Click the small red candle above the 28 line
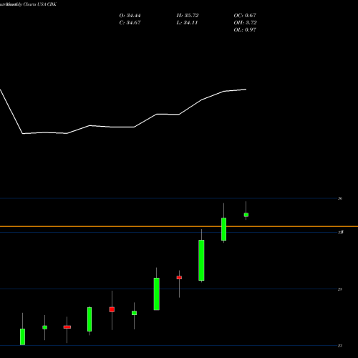 pyautogui.click(x=179, y=278)
